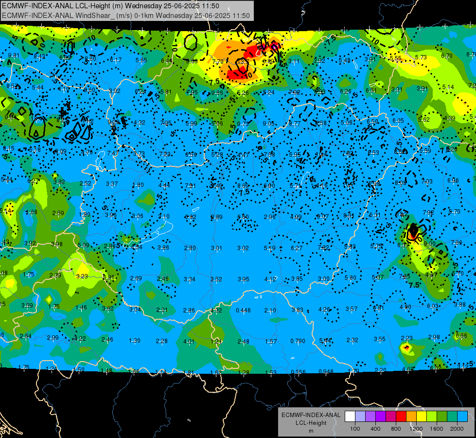Click the legend tick label 400
The width and height of the screenshot is (476, 438).
tap(375, 429)
